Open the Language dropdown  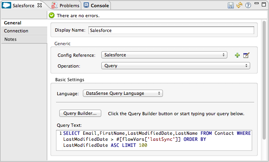[x=123, y=93]
